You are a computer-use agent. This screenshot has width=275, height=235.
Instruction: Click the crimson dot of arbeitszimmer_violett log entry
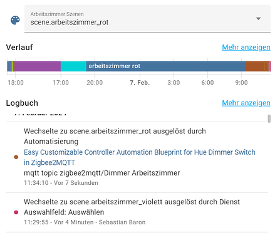(16, 212)
